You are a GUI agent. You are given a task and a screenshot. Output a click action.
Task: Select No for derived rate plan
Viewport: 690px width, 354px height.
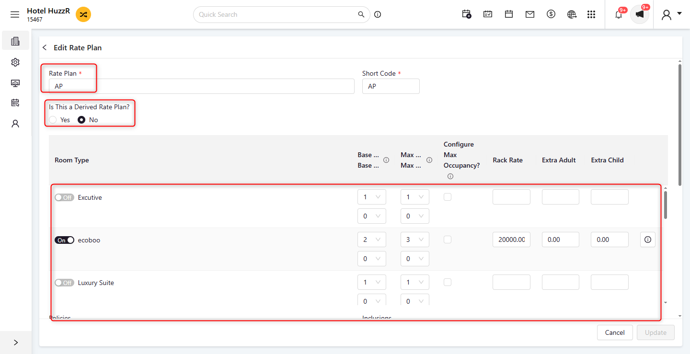tap(81, 120)
